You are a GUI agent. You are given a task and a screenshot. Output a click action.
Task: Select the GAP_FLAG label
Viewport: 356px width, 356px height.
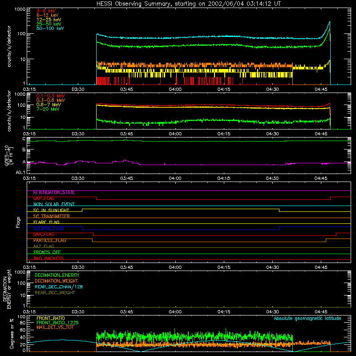44,198
